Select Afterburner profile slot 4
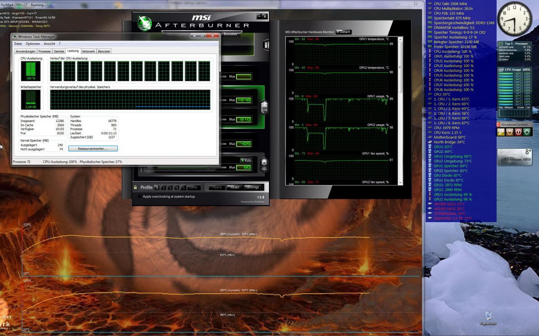The height and width of the screenshot is (336, 539). pyautogui.click(x=176, y=187)
